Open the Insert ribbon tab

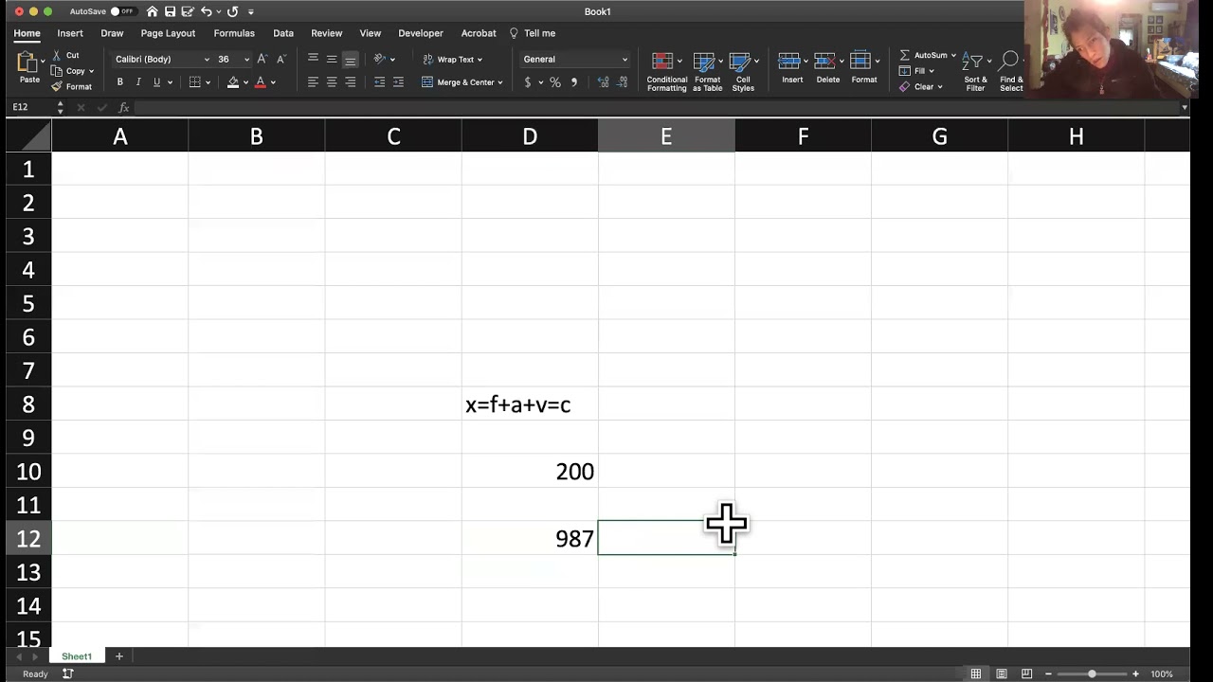tap(70, 33)
